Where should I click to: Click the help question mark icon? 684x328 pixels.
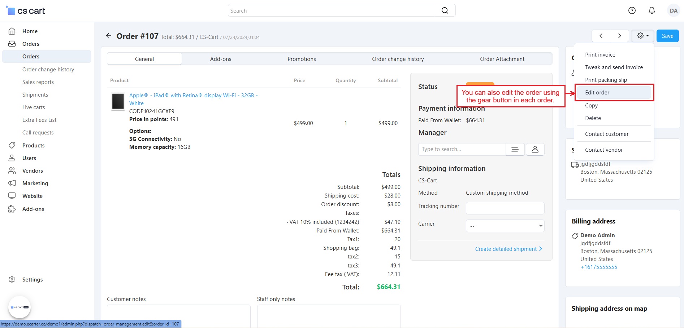(632, 11)
